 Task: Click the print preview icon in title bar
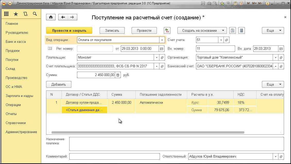[x=215, y=3]
